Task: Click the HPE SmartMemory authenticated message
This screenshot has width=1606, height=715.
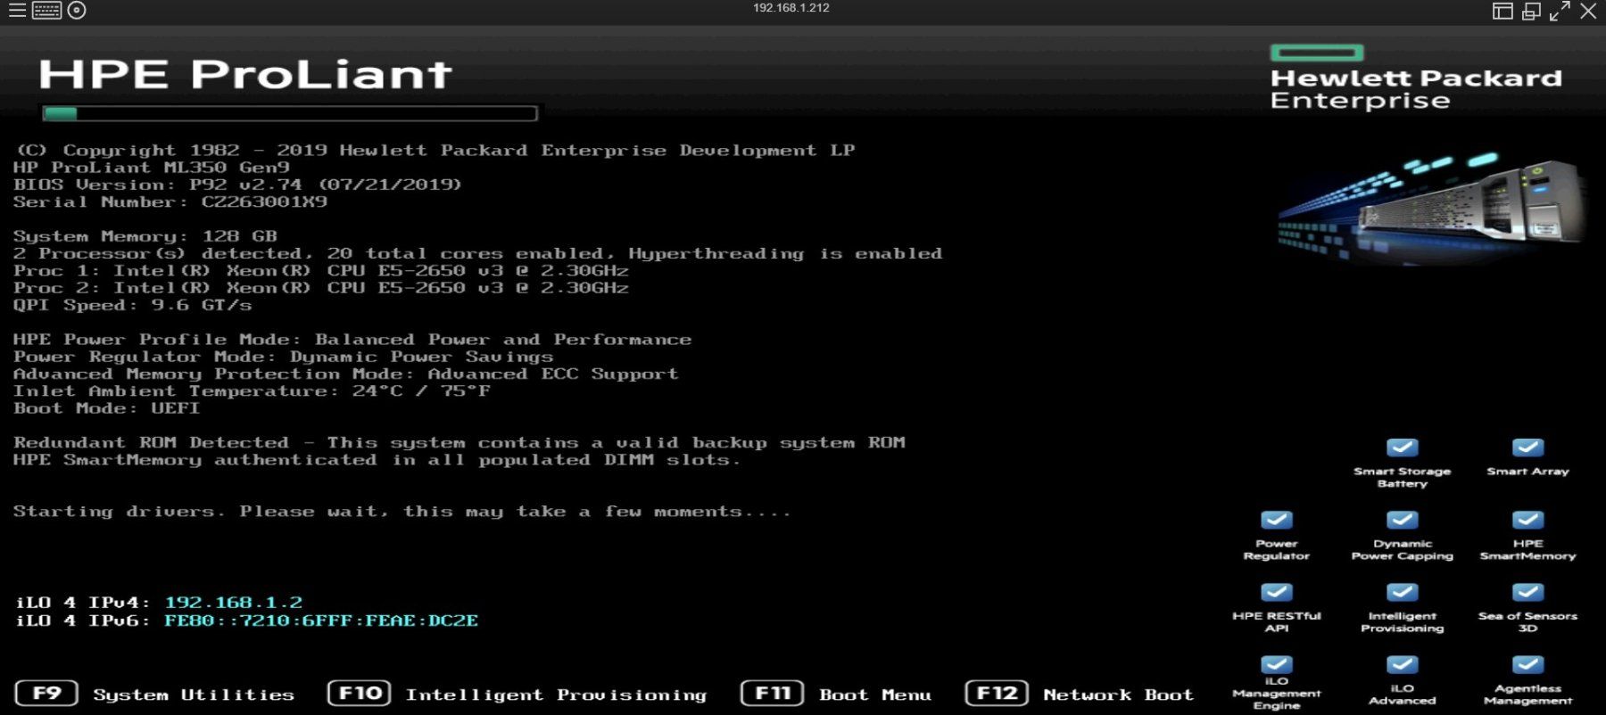Action: click(x=377, y=460)
